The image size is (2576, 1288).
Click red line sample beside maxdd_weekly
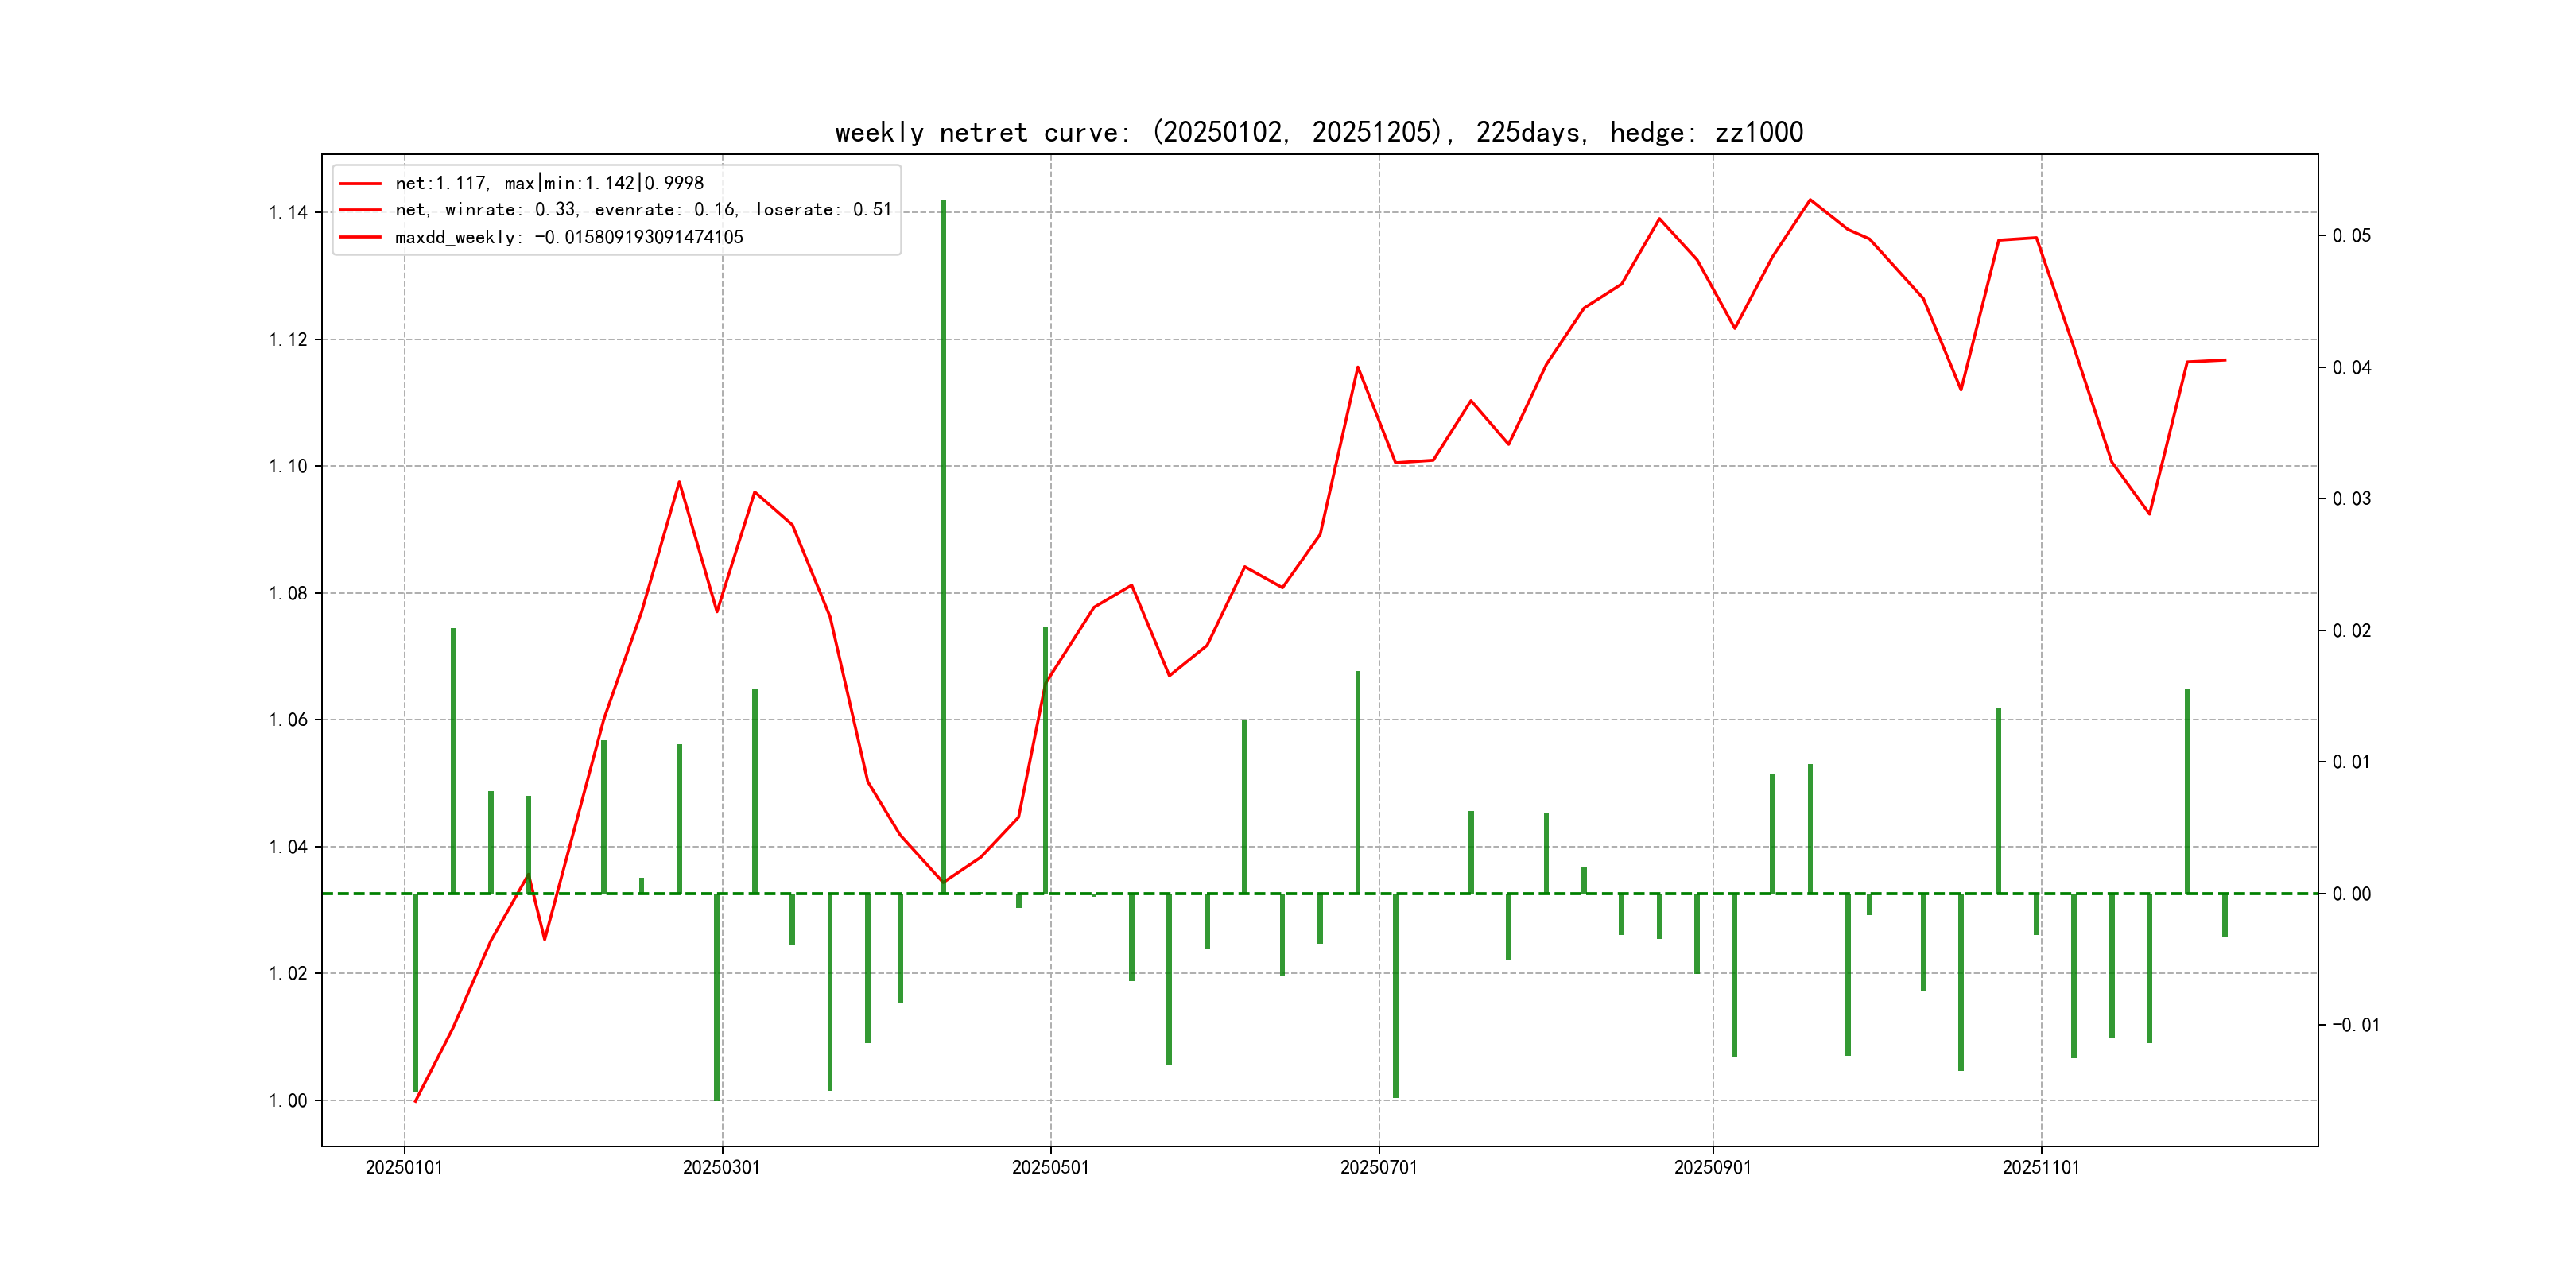(x=360, y=237)
